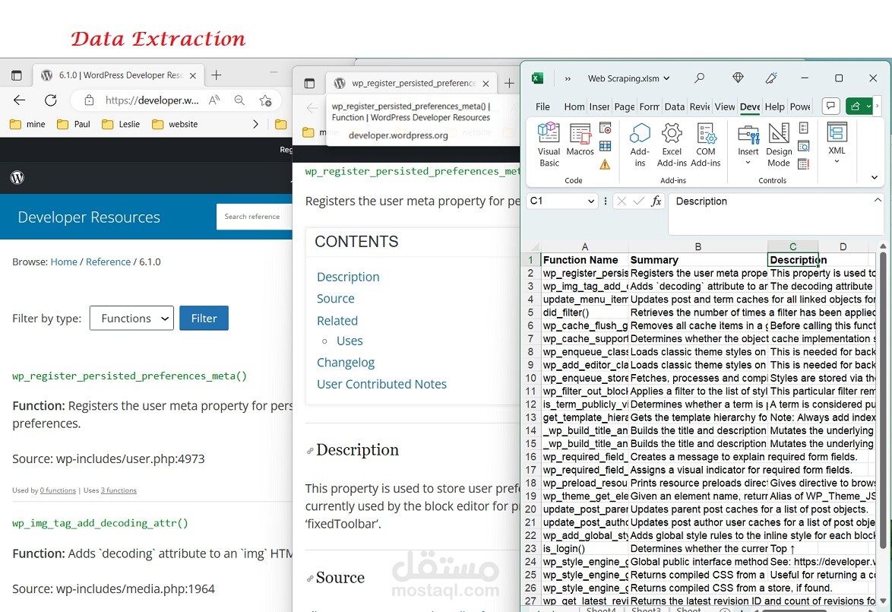Click the zoom magnifier in address bar
The height and width of the screenshot is (612, 892).
pyautogui.click(x=239, y=100)
